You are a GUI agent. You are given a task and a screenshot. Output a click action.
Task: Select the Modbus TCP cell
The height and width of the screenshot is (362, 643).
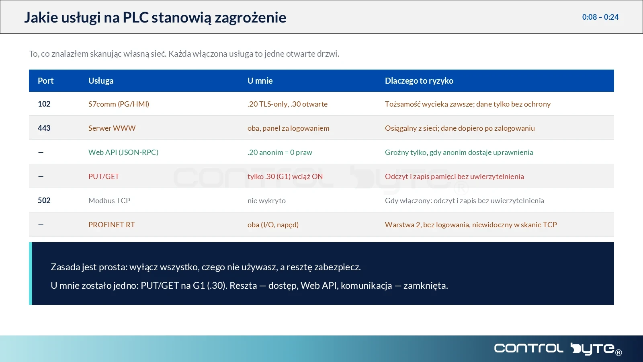109,200
